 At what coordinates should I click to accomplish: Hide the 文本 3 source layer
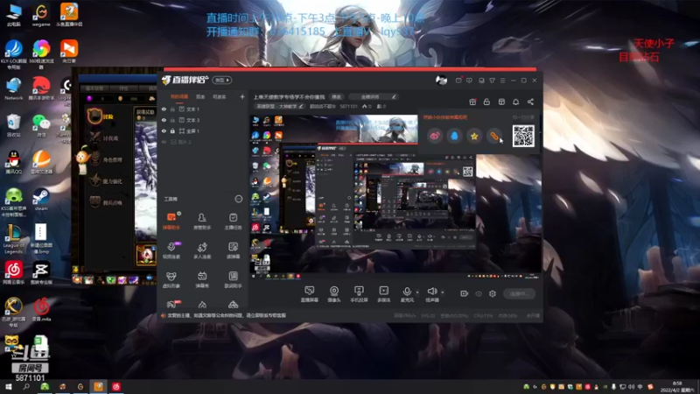coord(164,120)
